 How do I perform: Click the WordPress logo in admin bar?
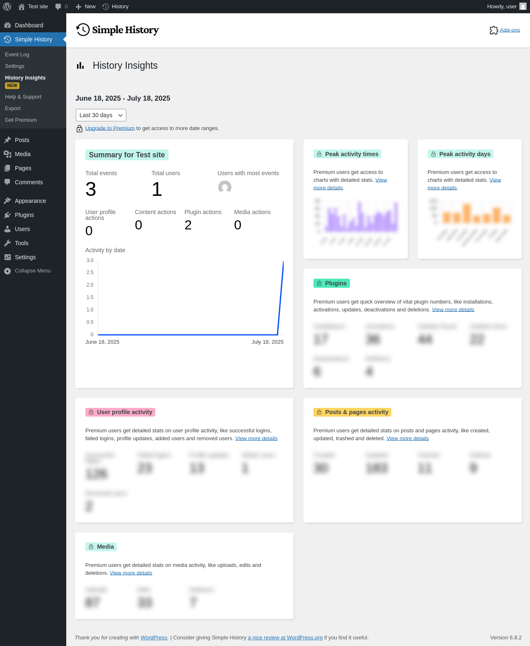pyautogui.click(x=7, y=7)
